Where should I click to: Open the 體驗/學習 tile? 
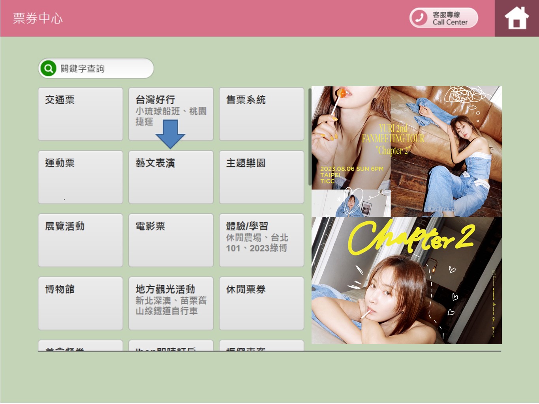pos(261,240)
